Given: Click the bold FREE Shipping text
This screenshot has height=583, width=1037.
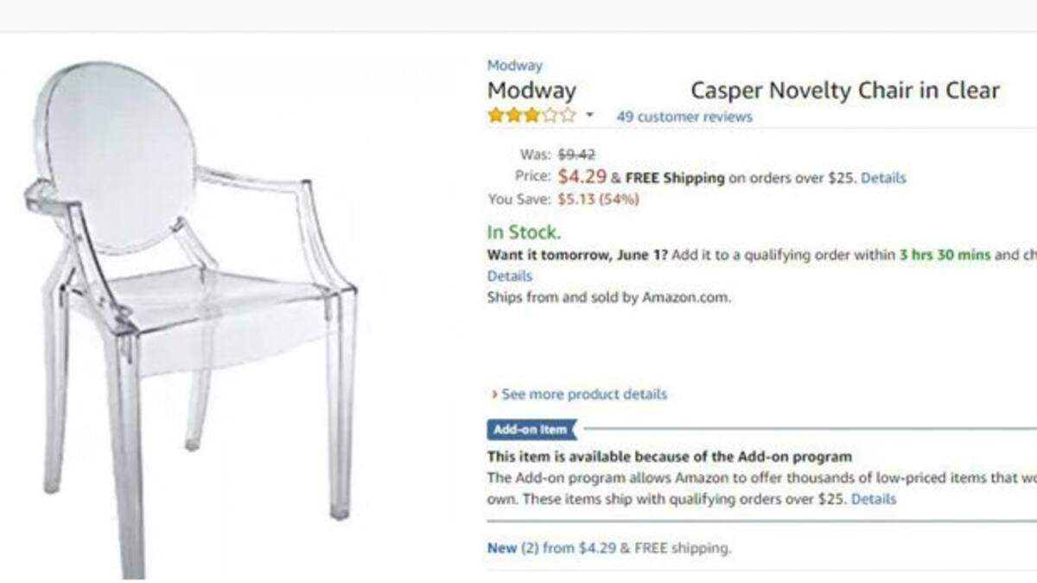Looking at the screenshot, I should (675, 178).
